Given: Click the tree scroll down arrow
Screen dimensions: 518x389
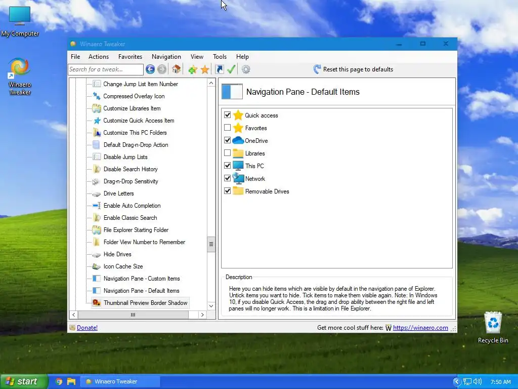Looking at the screenshot, I should click(x=211, y=306).
